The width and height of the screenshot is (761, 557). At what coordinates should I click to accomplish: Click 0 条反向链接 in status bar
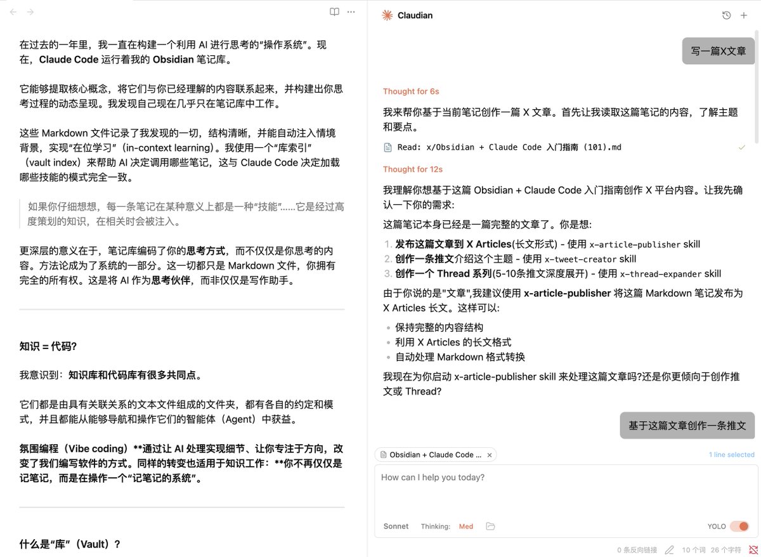pos(637,550)
